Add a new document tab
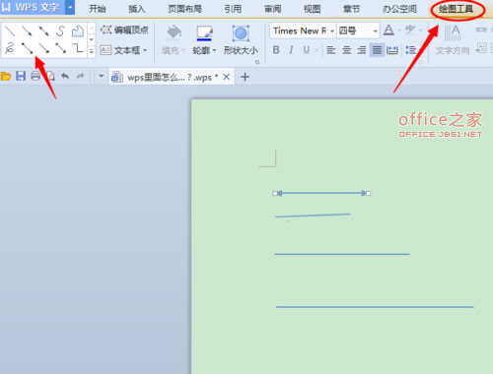 (245, 77)
